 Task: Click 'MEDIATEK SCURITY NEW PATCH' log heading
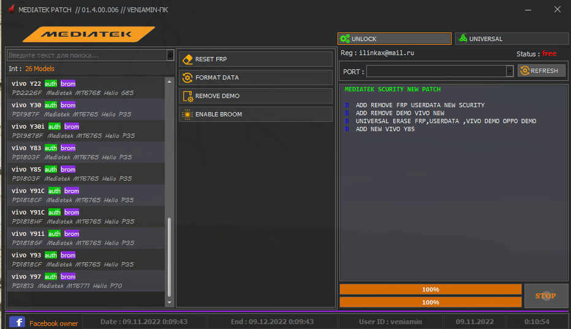point(393,89)
